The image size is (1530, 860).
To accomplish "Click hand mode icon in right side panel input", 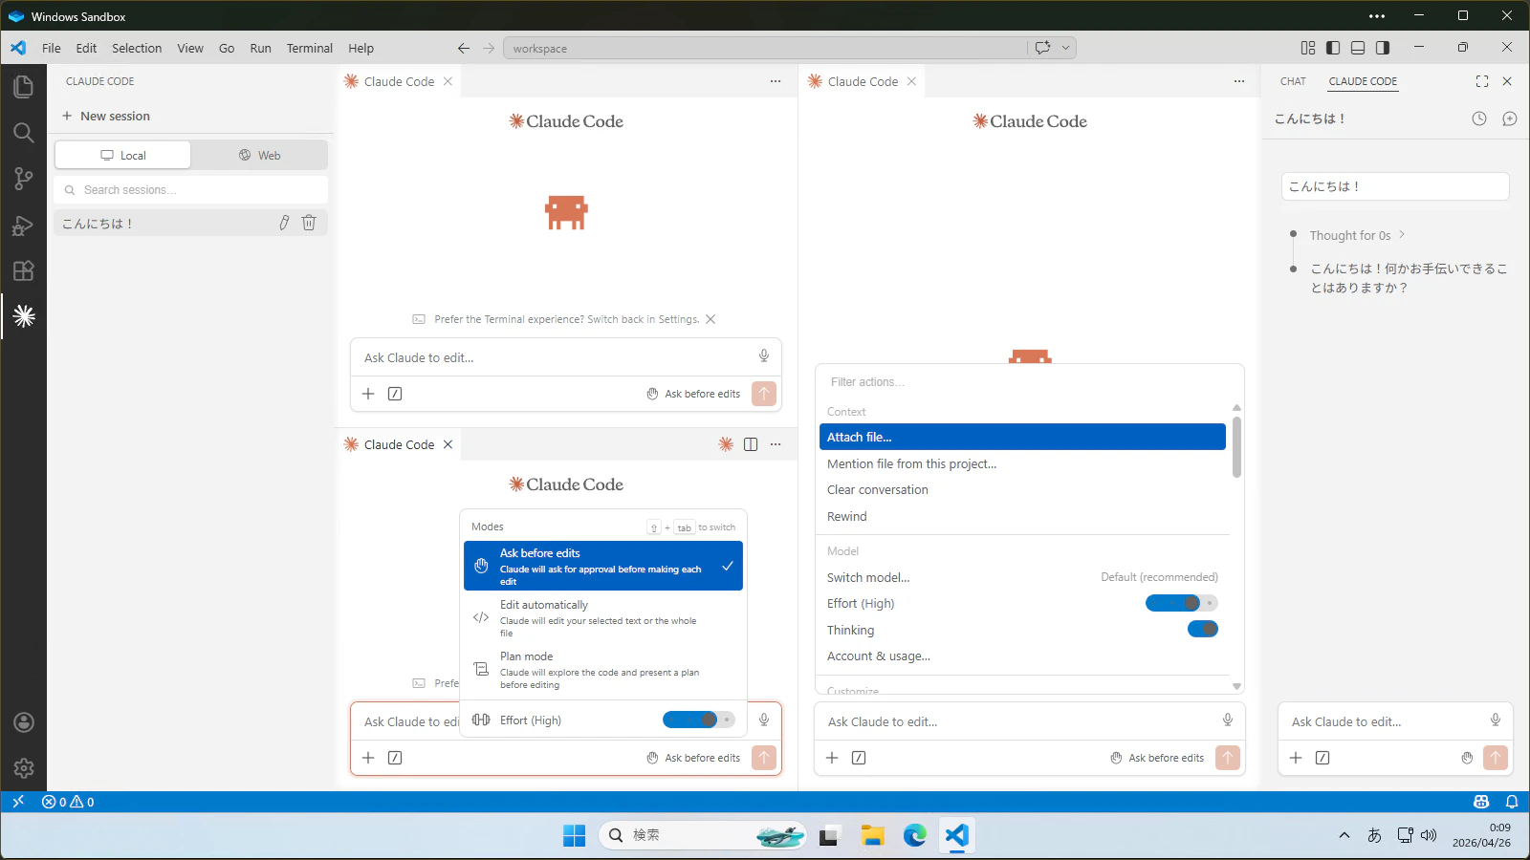I will click(1467, 758).
